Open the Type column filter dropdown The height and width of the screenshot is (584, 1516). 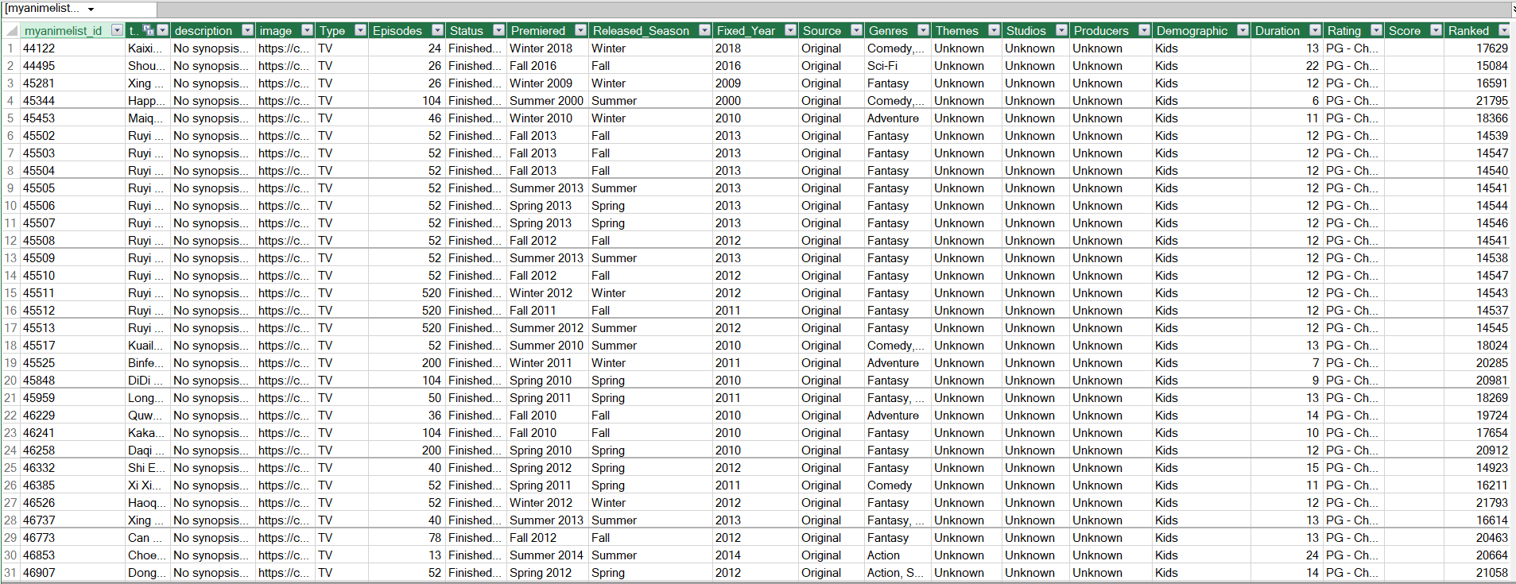[360, 30]
